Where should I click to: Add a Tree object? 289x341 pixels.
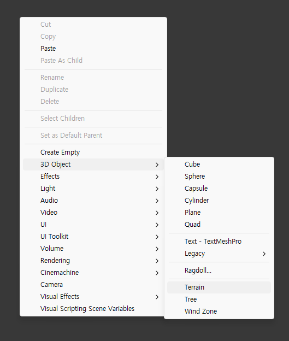tap(219, 299)
